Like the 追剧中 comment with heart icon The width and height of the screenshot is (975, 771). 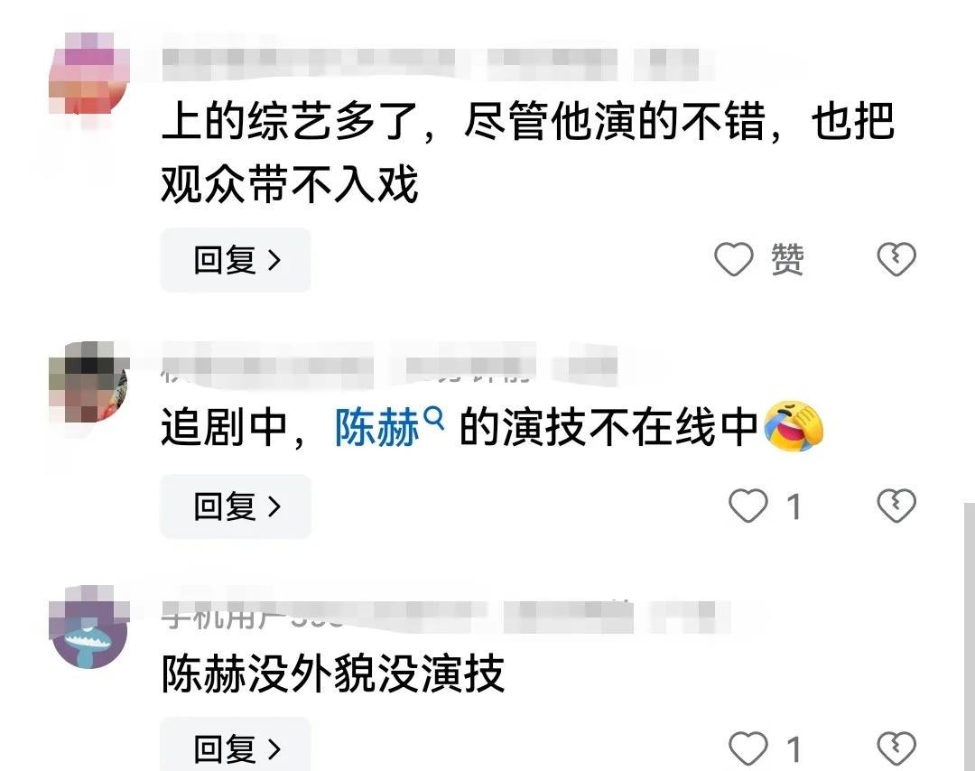[x=748, y=506]
